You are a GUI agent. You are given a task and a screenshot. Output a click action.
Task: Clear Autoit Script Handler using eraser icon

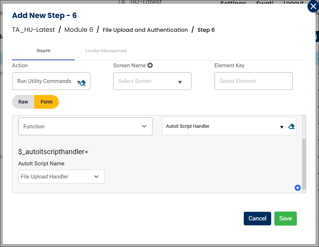291,126
